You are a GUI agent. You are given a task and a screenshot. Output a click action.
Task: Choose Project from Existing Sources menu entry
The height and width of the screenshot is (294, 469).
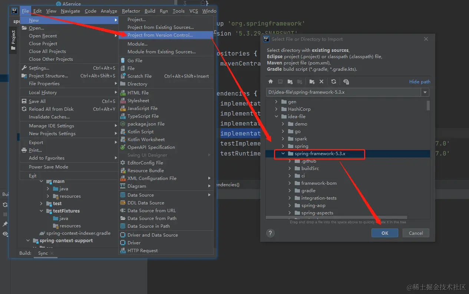166,27
